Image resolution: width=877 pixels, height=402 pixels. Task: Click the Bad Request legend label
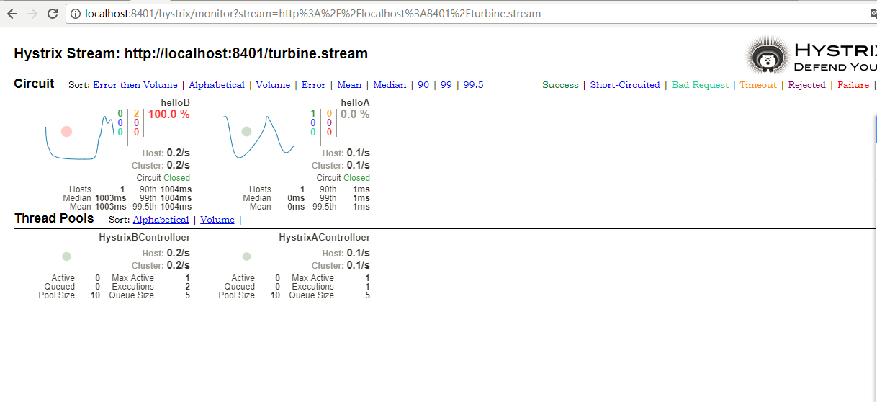(700, 85)
